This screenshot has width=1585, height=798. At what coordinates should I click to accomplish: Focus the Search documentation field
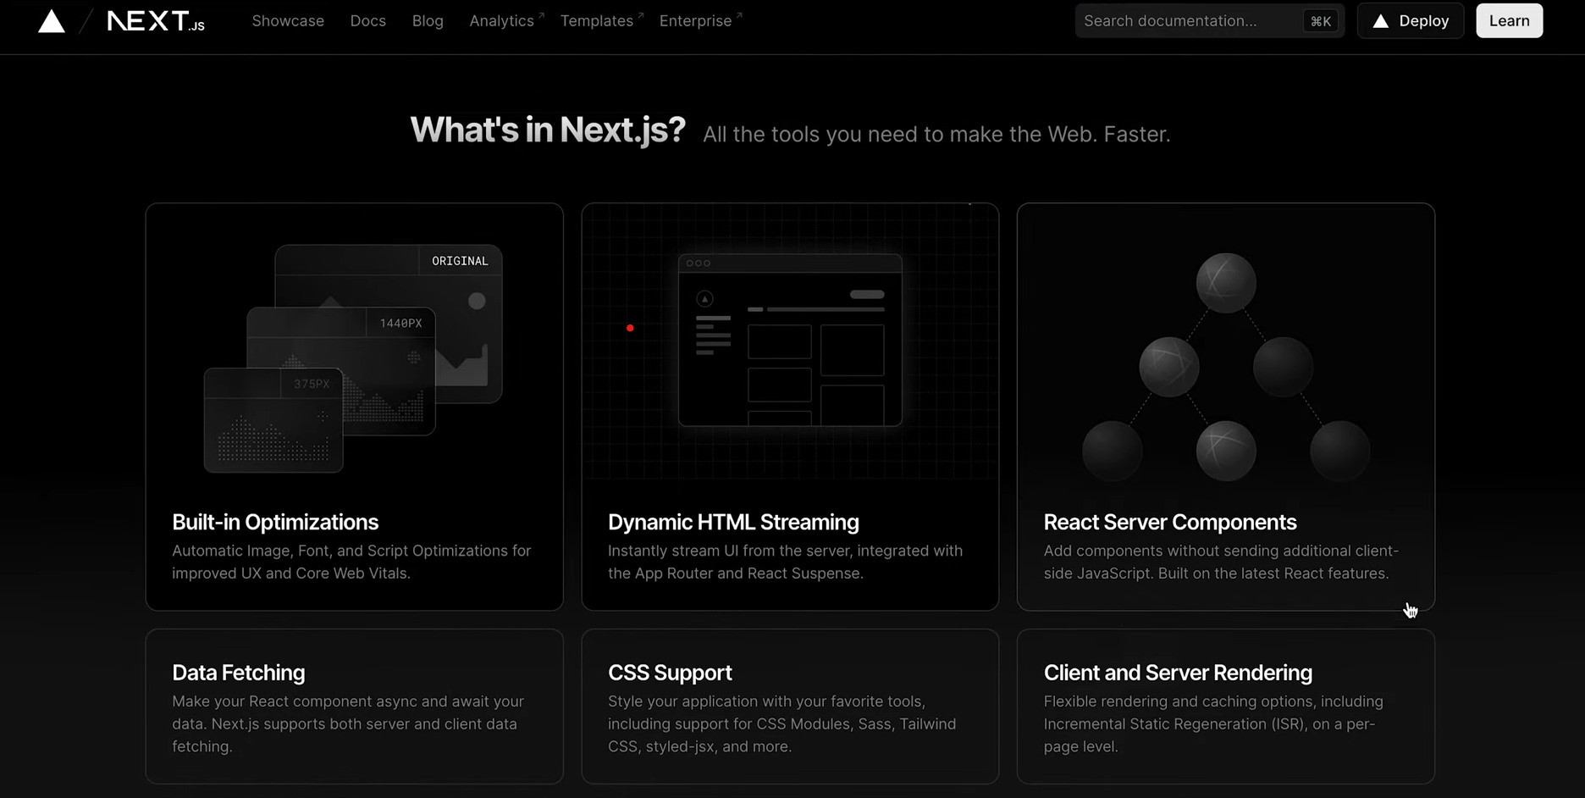point(1185,21)
